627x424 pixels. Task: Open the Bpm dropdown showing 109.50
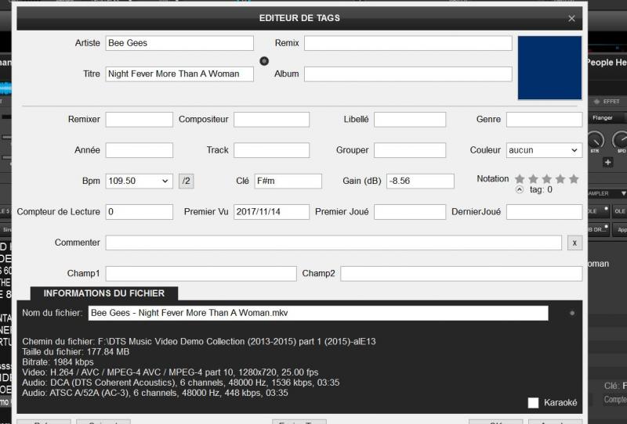tap(140, 181)
